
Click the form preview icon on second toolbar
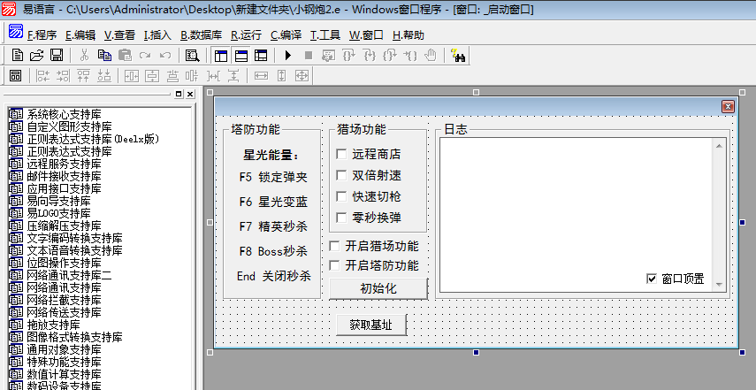pyautogui.click(x=15, y=76)
